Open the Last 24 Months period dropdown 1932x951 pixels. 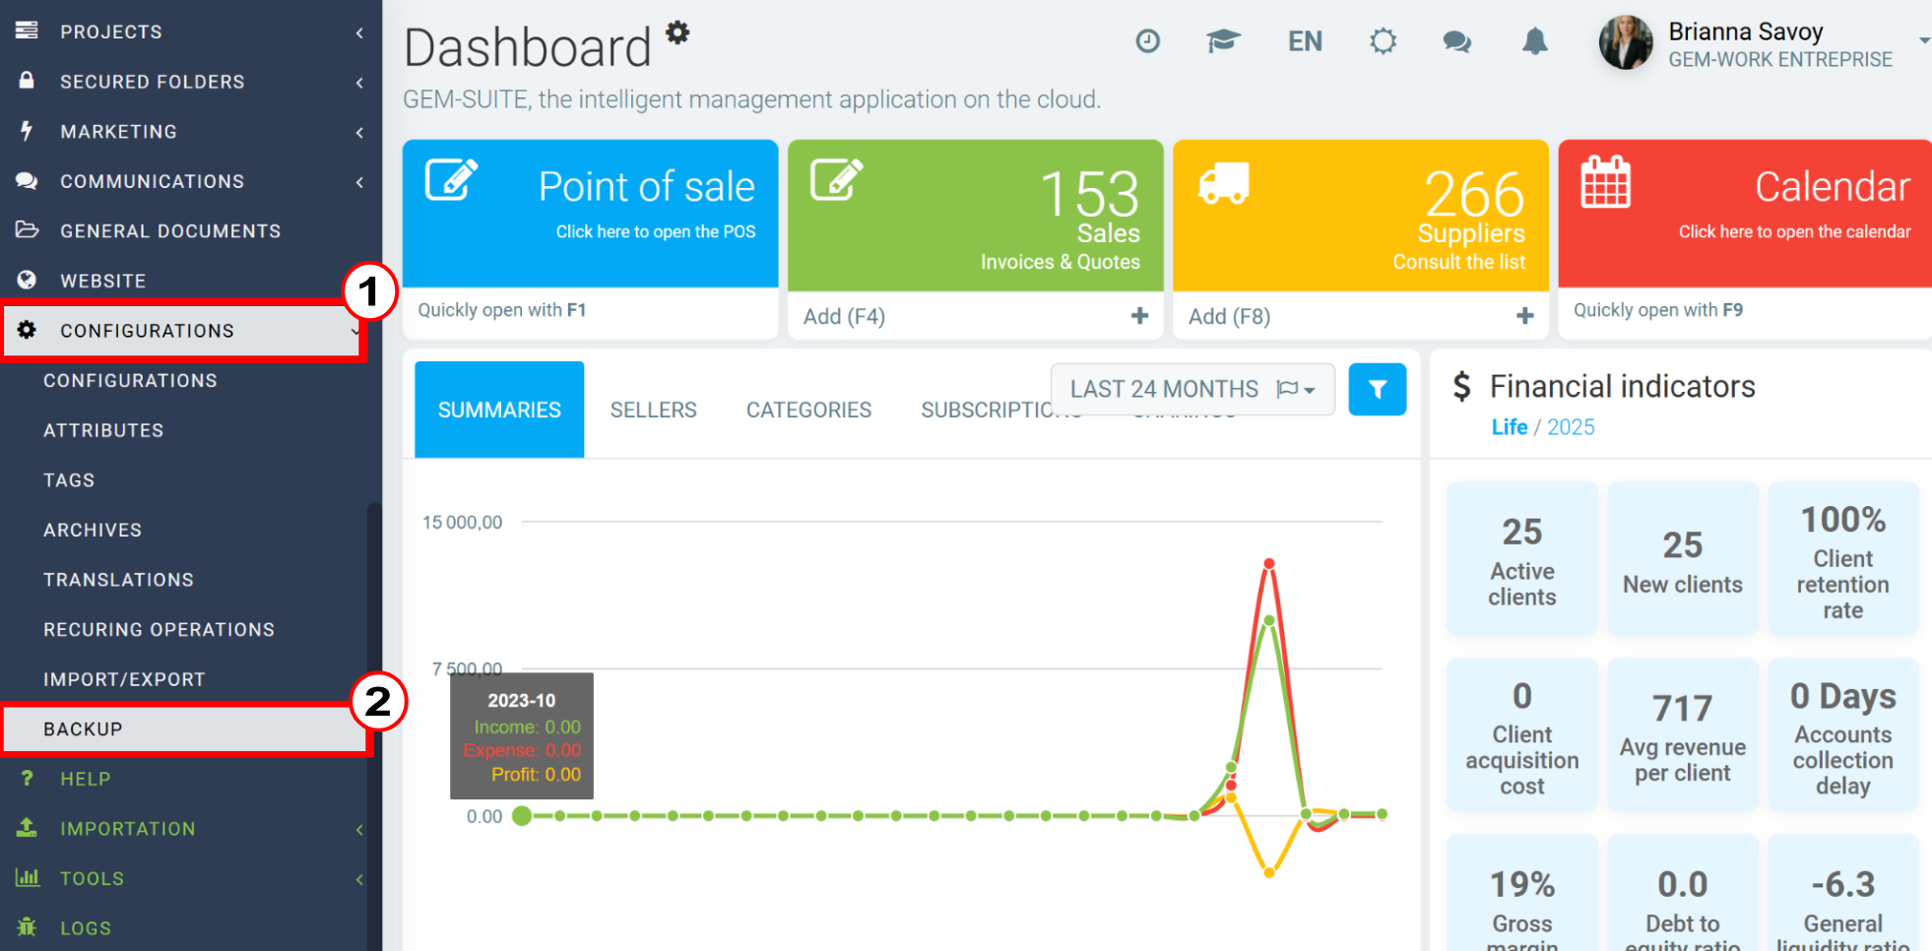1192,389
